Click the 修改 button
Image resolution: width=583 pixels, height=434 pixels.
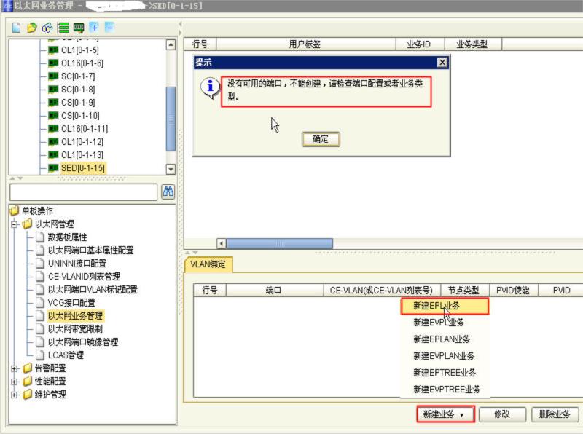pyautogui.click(x=503, y=413)
